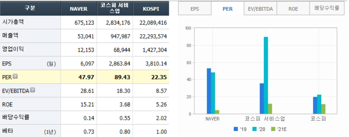The width and height of the screenshot is (349, 137).
Task: Switch to the EV/EBITDA chart tab
Action: click(x=260, y=9)
